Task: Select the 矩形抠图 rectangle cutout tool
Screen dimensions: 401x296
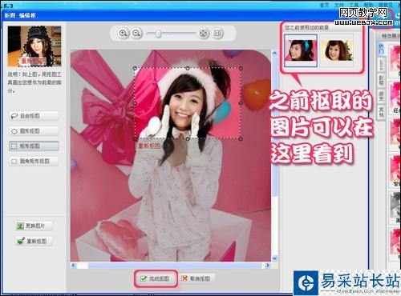Action: (34, 146)
